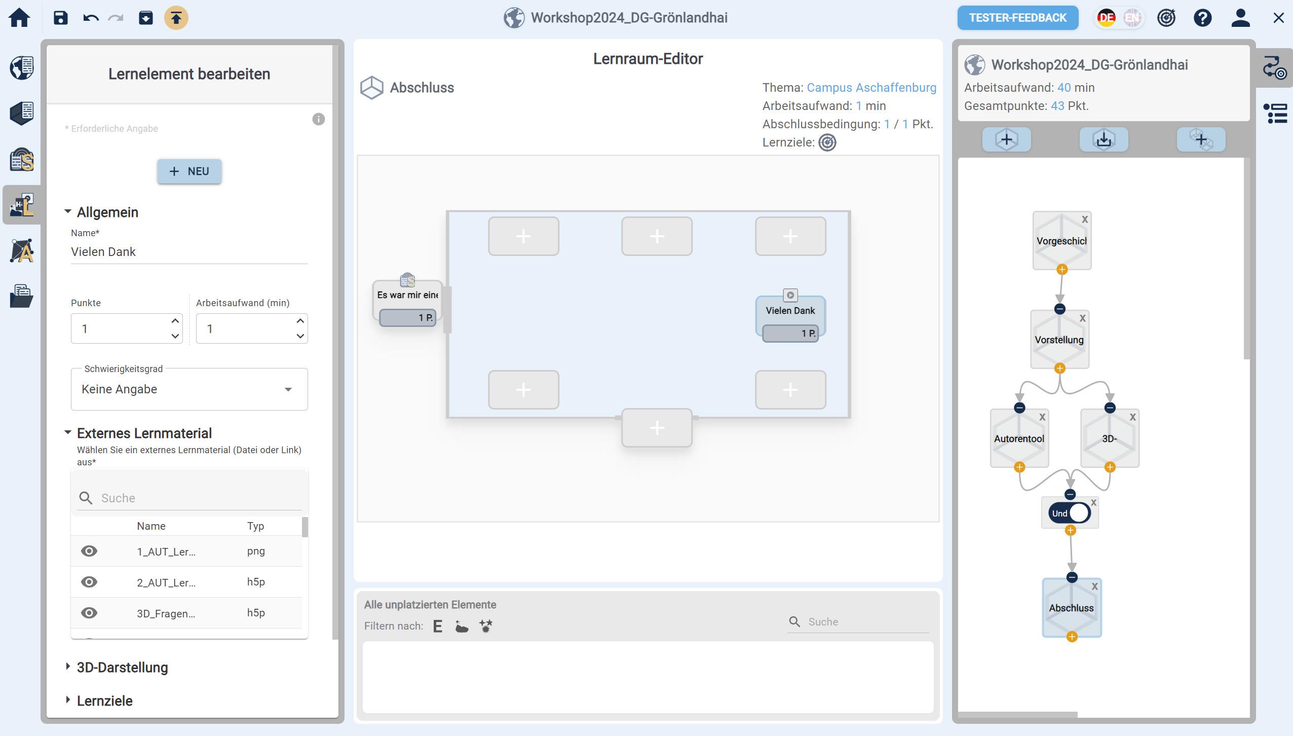
Task: Click the orange upload export icon
Action: (x=176, y=18)
